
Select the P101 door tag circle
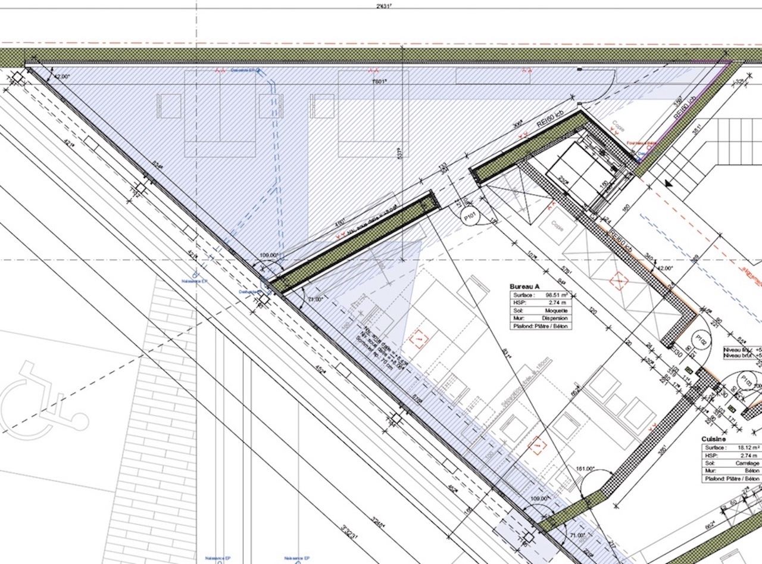pos(470,217)
